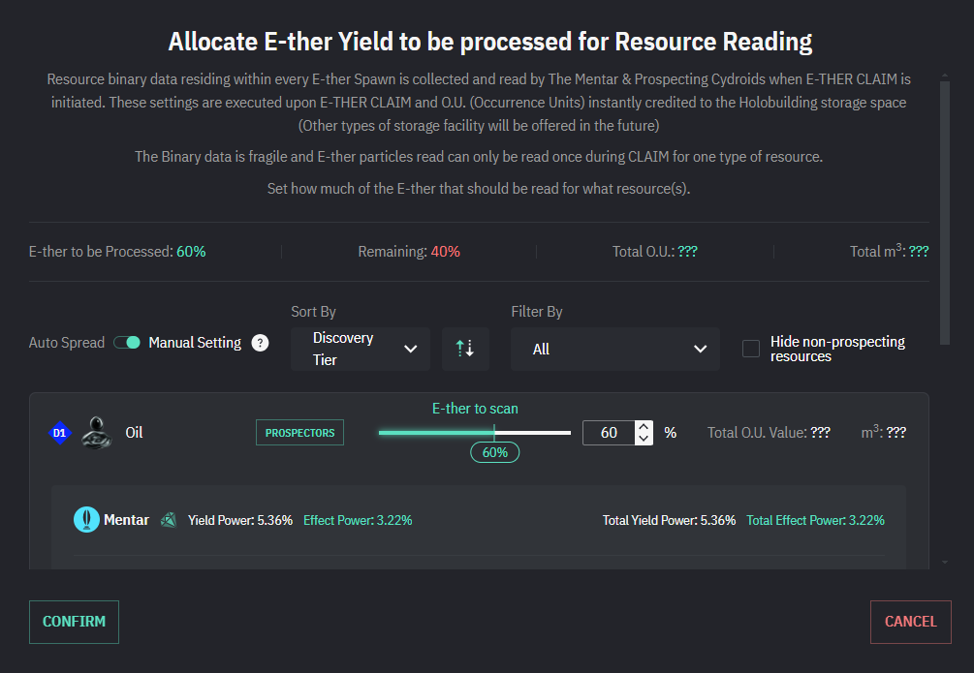The height and width of the screenshot is (673, 974).
Task: Click the dialog's vertical scrollbar
Action: [946, 223]
